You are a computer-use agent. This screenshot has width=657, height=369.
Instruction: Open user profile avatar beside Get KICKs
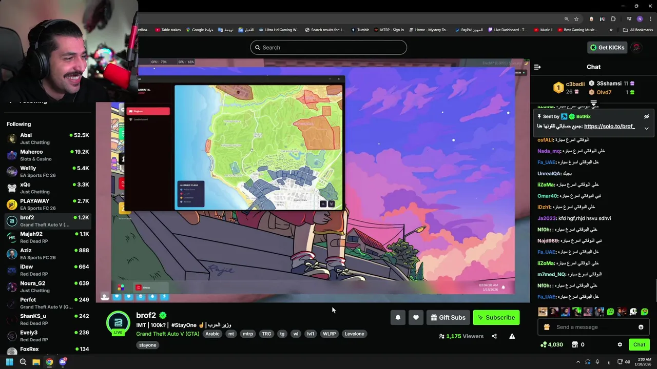636,48
